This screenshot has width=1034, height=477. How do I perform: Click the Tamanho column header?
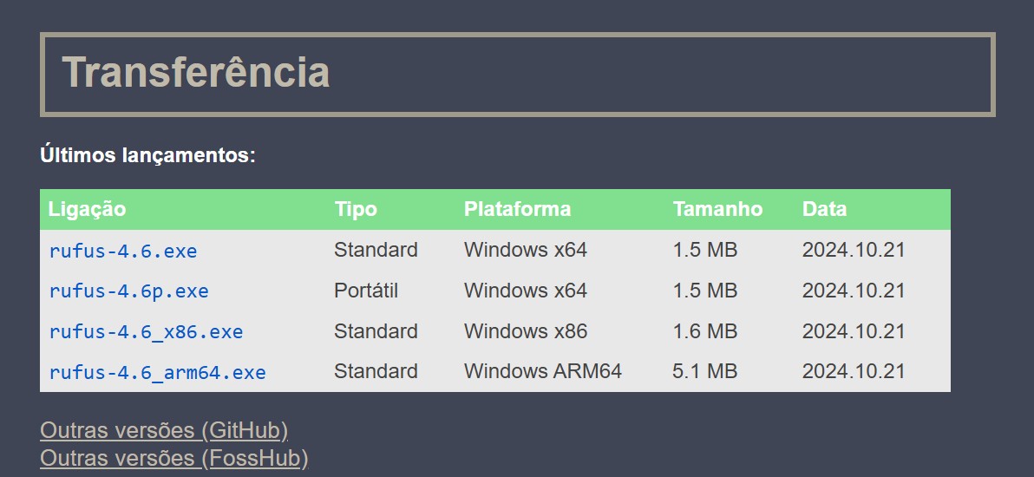point(717,209)
